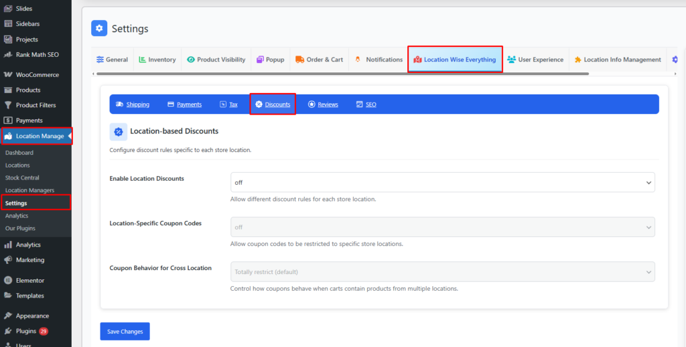This screenshot has height=347, width=686.
Task: Click the Elementor icon in sidebar
Action: (x=8, y=280)
